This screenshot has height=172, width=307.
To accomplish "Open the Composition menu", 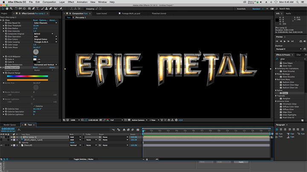I will [49, 2].
